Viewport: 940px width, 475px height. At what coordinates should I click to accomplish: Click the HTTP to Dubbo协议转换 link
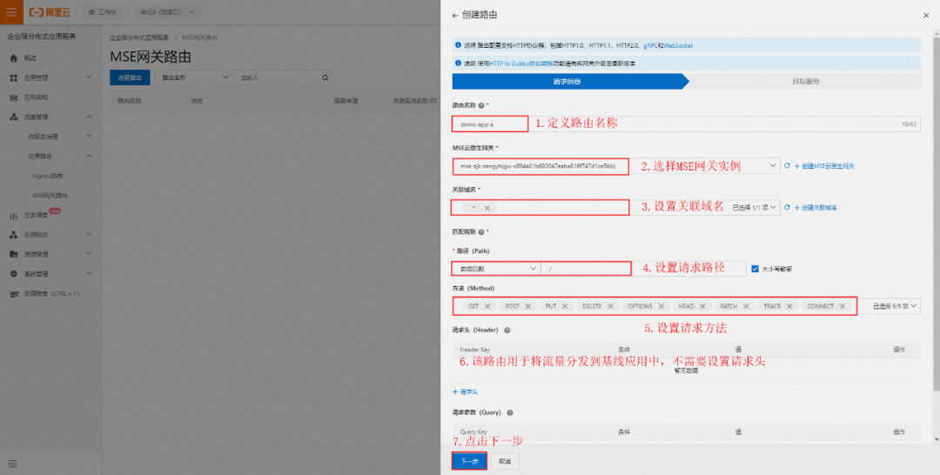click(x=521, y=63)
